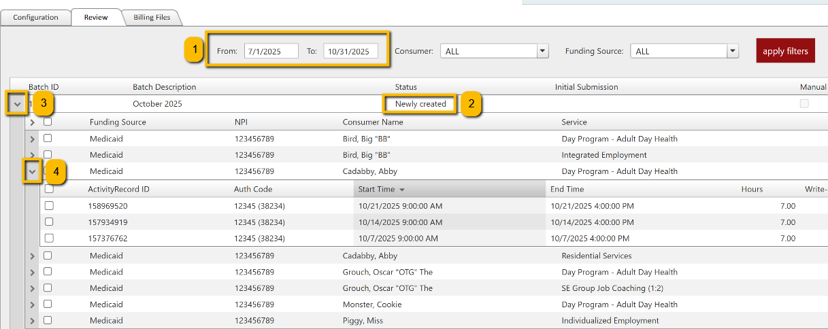This screenshot has width=828, height=329.
Task: Open the Billing Files tab
Action: point(151,17)
